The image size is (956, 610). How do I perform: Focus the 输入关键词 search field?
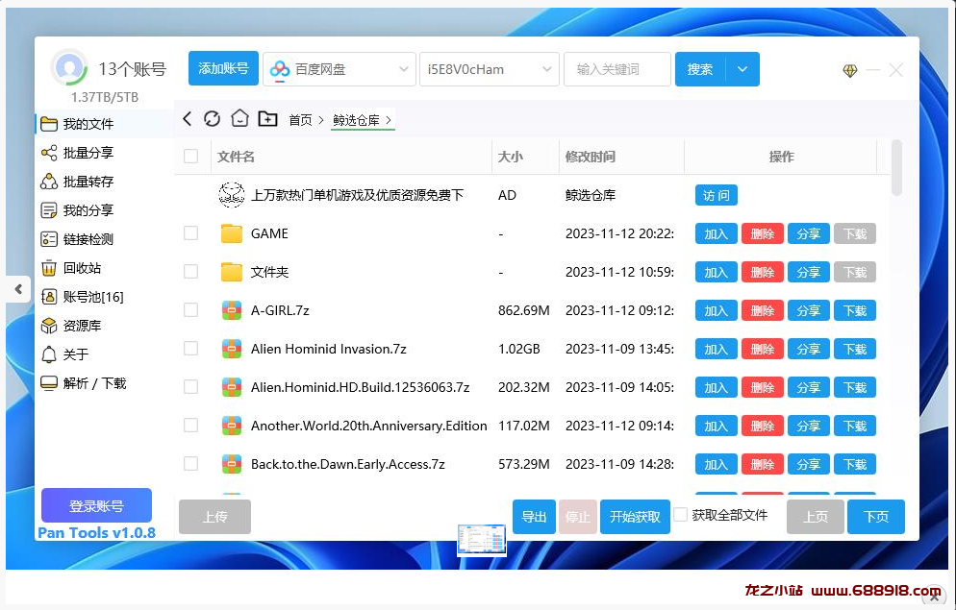(617, 69)
